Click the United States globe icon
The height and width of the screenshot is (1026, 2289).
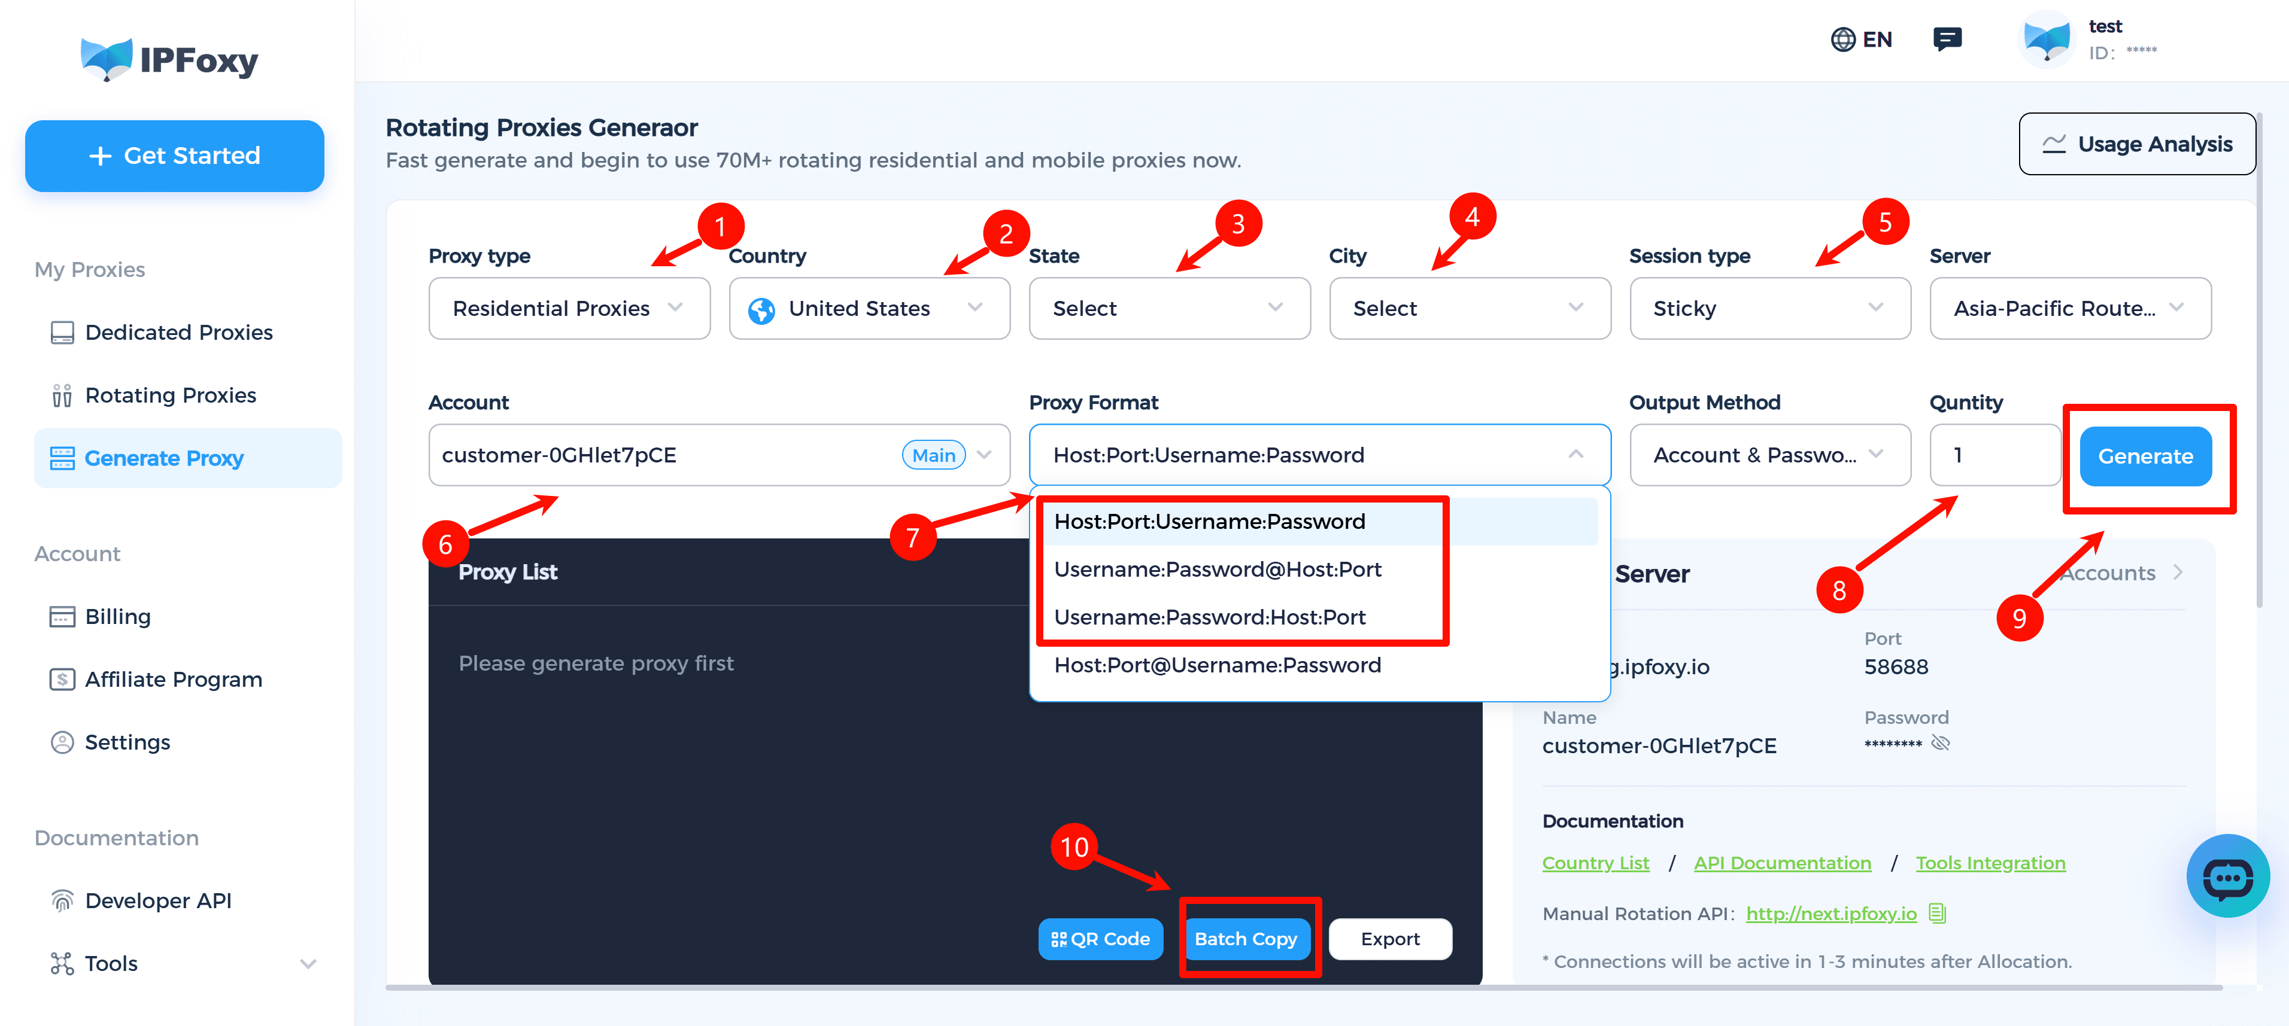coord(761,310)
